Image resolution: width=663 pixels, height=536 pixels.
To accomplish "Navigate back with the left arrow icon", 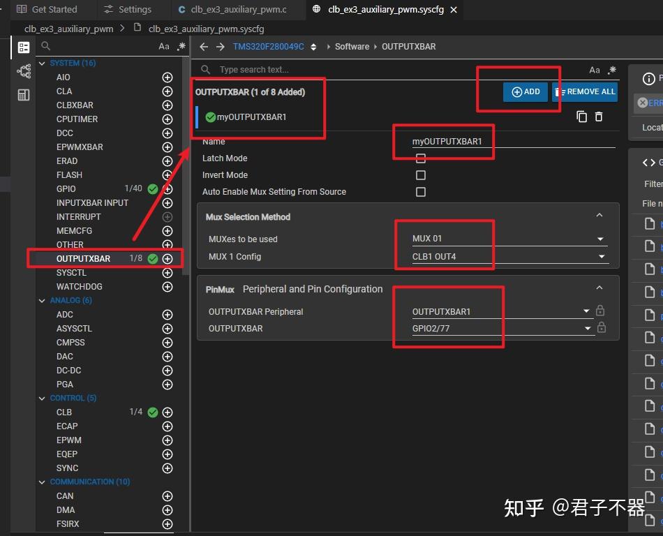I will point(204,47).
